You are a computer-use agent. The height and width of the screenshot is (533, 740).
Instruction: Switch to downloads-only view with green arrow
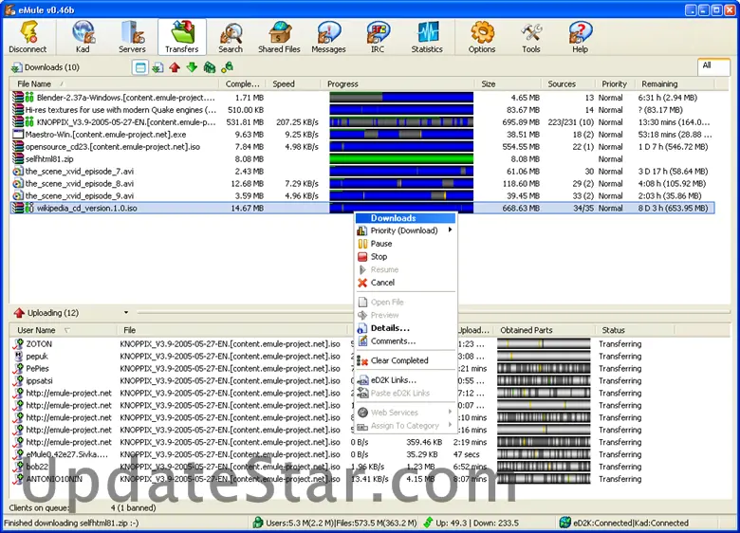192,67
